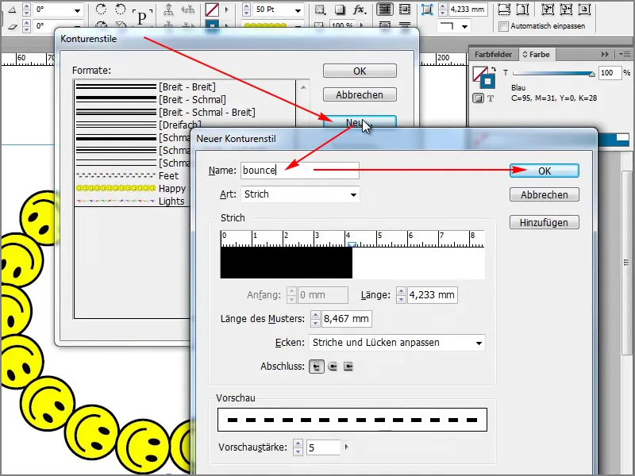Click the tint percentage field showing 100
The width and height of the screenshot is (635, 476).
pyautogui.click(x=610, y=73)
